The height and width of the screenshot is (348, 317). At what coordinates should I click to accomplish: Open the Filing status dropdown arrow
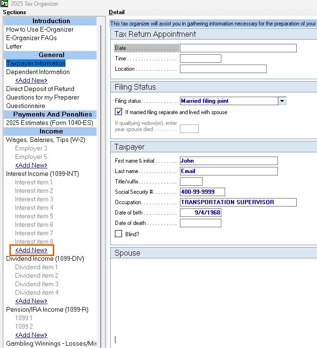tap(282, 101)
